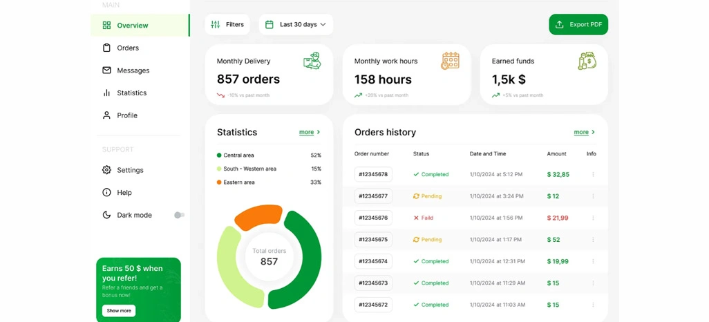Click the calendar clock icon on work hours
Viewport: 709px width, 322px height.
click(x=450, y=61)
